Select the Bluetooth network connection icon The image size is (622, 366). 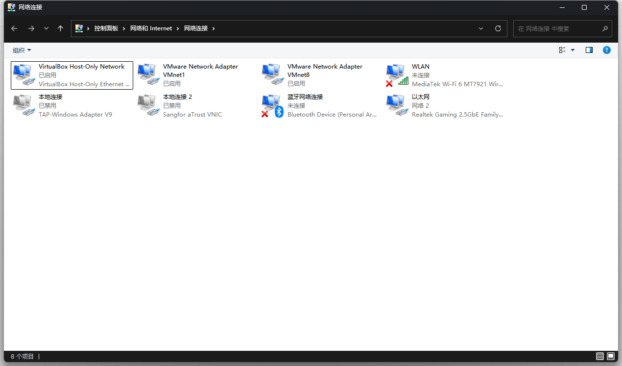click(x=272, y=105)
